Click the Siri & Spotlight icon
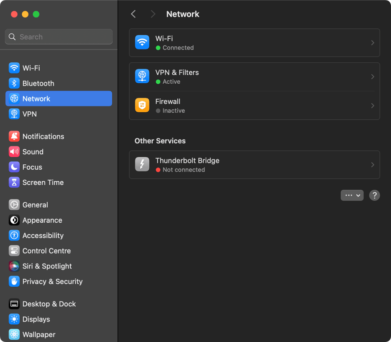 (x=14, y=266)
